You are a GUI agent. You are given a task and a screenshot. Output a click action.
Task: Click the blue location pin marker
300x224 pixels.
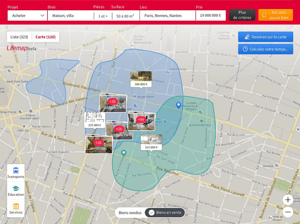point(178,105)
